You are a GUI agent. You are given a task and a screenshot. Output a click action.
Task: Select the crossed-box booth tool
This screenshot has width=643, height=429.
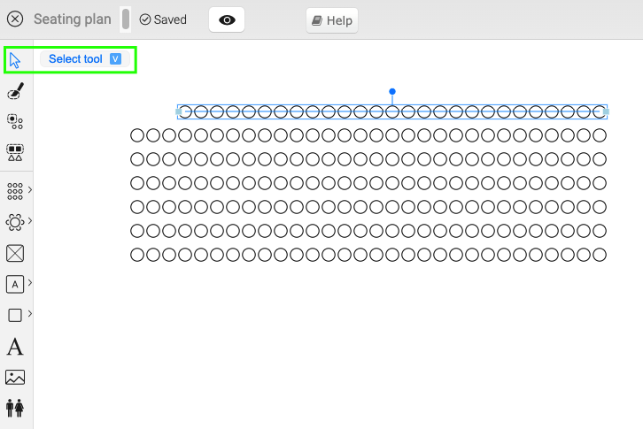15,253
